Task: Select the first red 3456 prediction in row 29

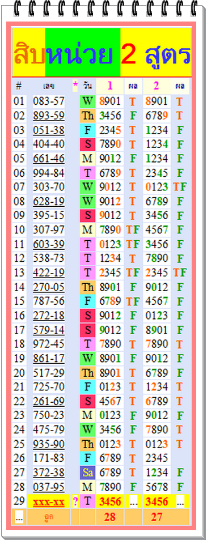Action: tap(110, 501)
